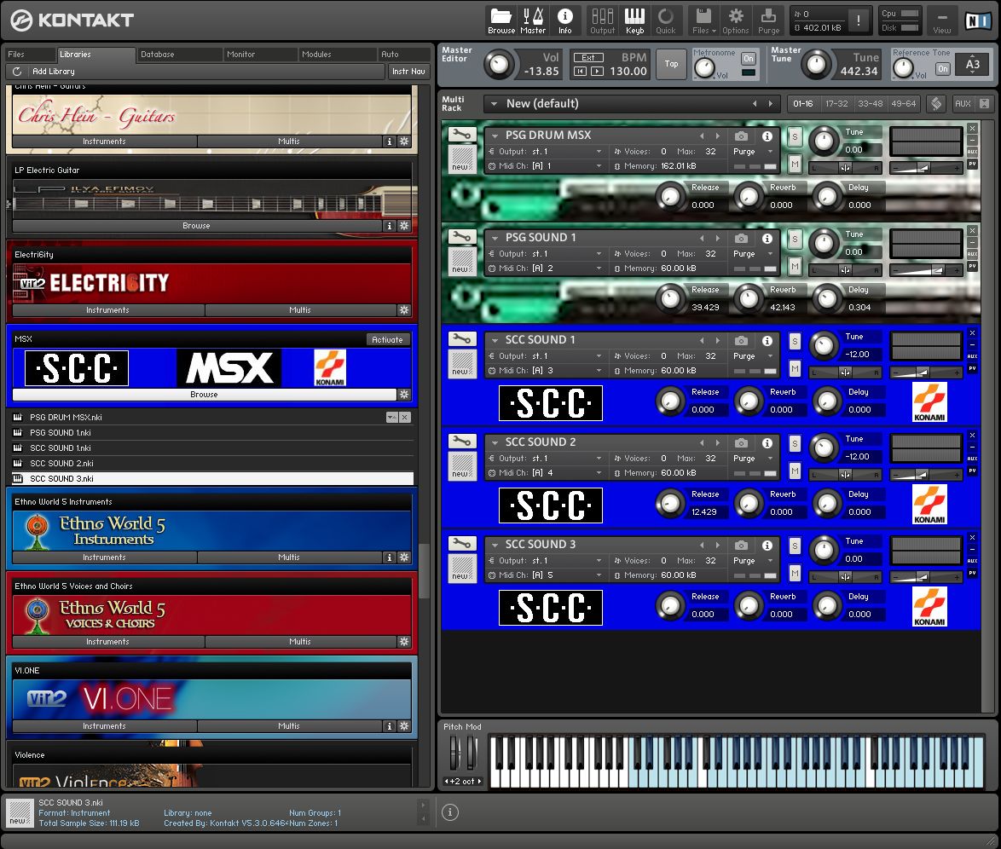1001x849 pixels.
Task: Open the View size menu
Action: [x=941, y=20]
